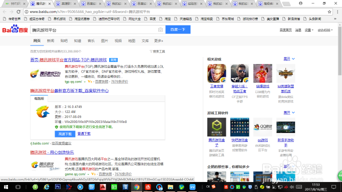Expand the arrow next to tgp.qq.com
This screenshot has height=192, width=342.
pyautogui.click(x=85, y=82)
